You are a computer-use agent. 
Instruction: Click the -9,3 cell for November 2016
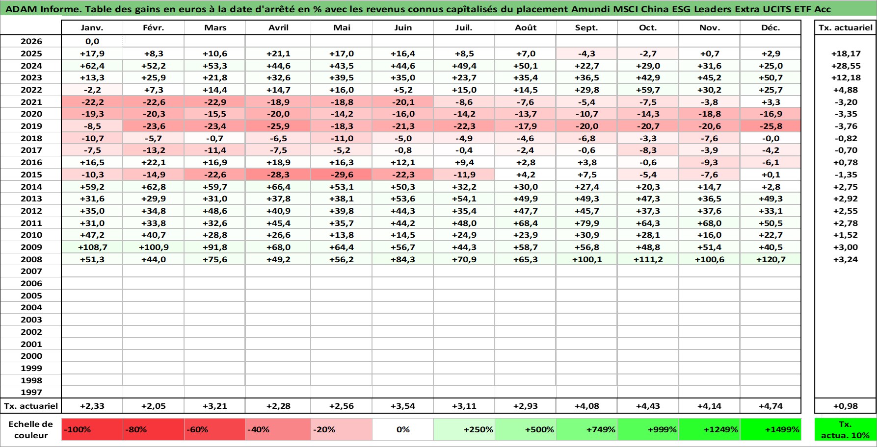710,163
